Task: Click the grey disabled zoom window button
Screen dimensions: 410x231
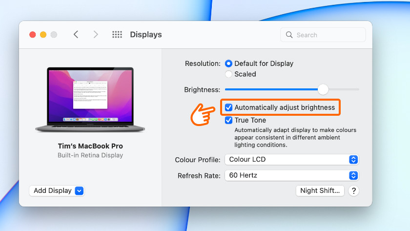Action: [x=54, y=35]
